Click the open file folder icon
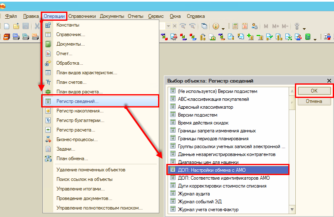The image size is (334, 217). 16,26
